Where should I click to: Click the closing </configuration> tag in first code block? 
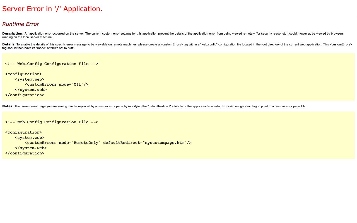pos(25,95)
